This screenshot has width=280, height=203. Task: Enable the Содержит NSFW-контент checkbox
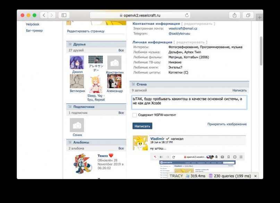click(135, 115)
